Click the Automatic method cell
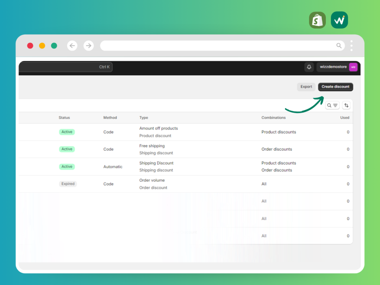This screenshot has height=285, width=380. (x=113, y=167)
